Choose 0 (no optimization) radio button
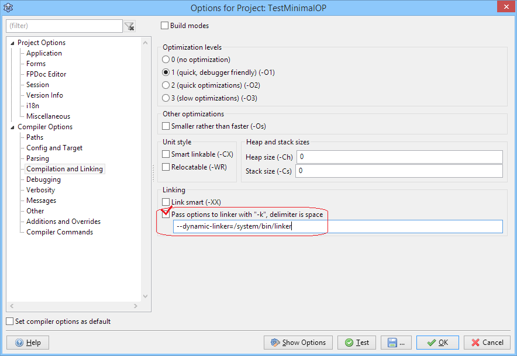Viewport: 517px width, 356px height. 166,60
